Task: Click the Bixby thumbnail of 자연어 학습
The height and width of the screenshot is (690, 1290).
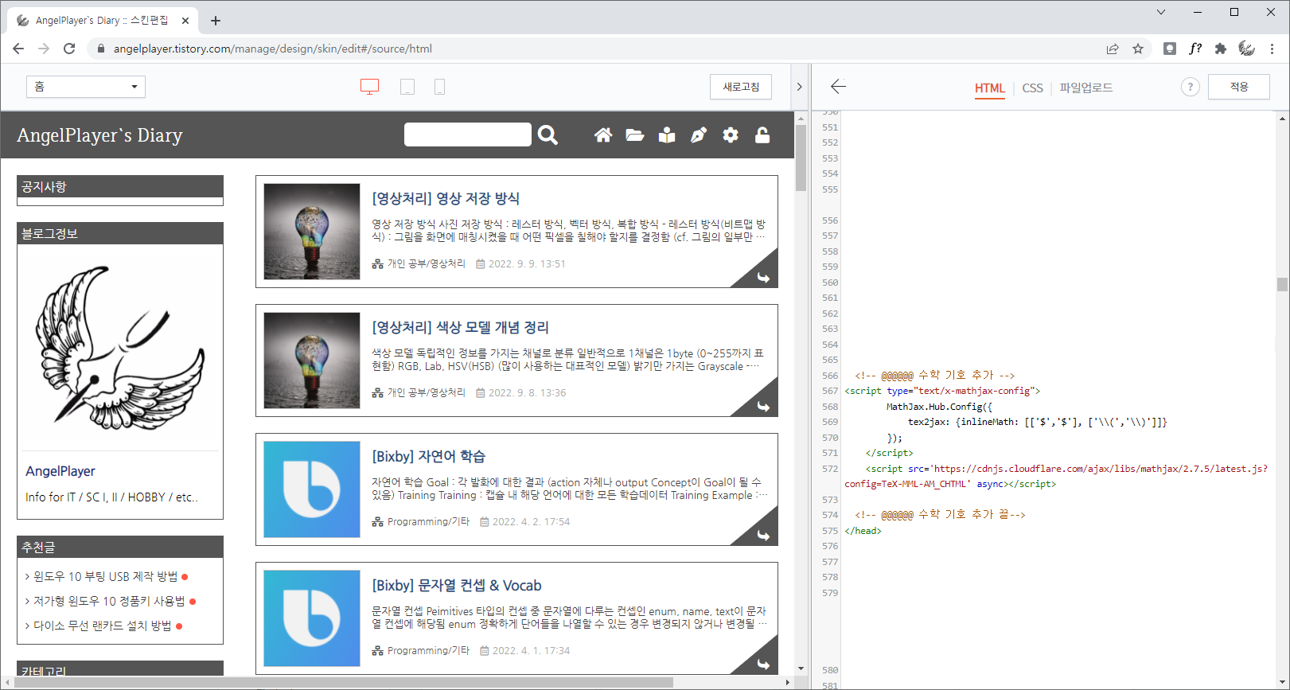Action: click(312, 489)
